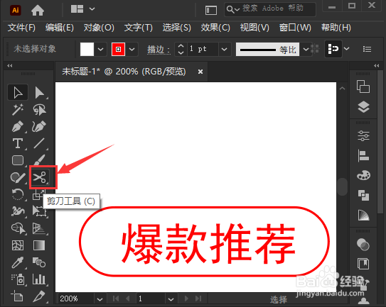Viewport: 386px width, 307px height.
Task: Switch to the 未标题-1* document tab
Action: 124,72
